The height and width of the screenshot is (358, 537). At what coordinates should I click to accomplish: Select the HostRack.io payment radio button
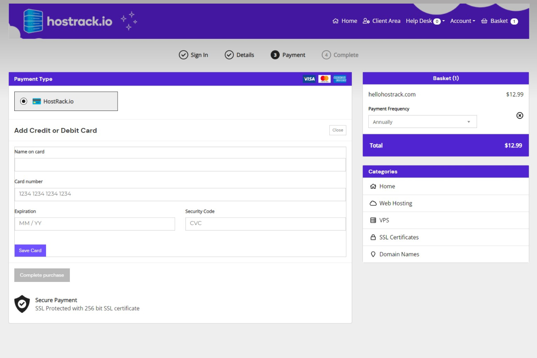pos(24,102)
